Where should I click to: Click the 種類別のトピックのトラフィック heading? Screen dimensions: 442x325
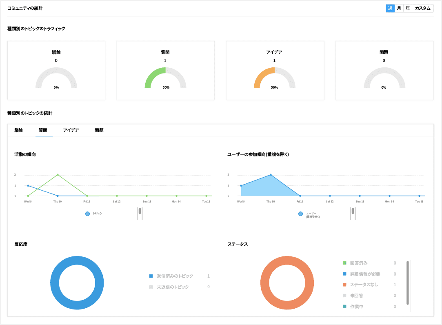[x=36, y=29]
